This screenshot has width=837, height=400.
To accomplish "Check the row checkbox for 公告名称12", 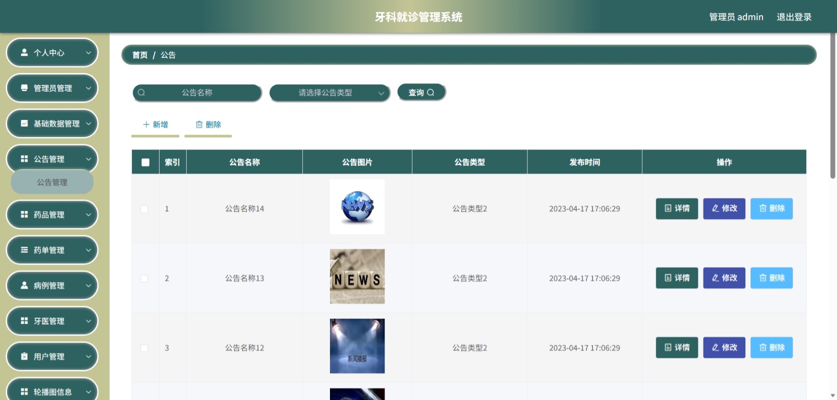I will pos(144,348).
